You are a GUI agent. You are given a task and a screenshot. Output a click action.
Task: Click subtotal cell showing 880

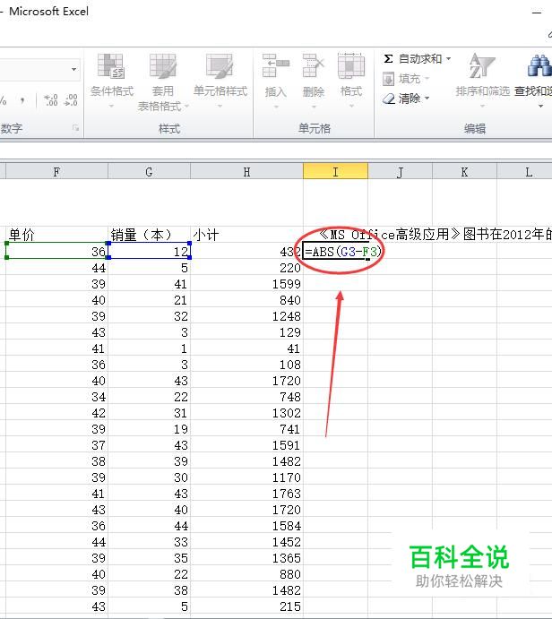[x=246, y=574]
